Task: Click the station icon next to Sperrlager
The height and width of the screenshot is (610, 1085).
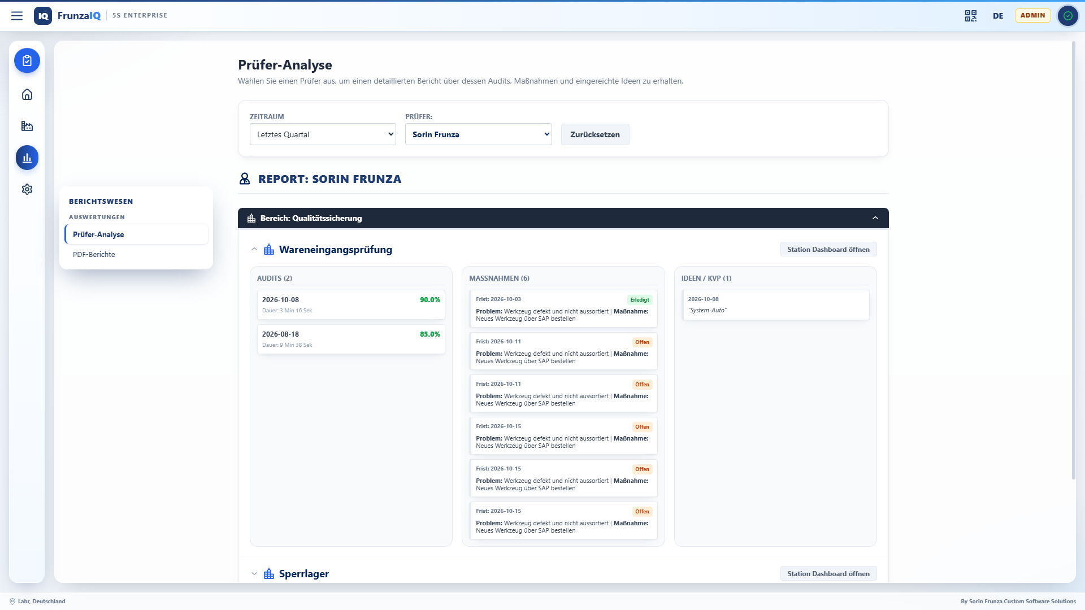Action: point(269,574)
